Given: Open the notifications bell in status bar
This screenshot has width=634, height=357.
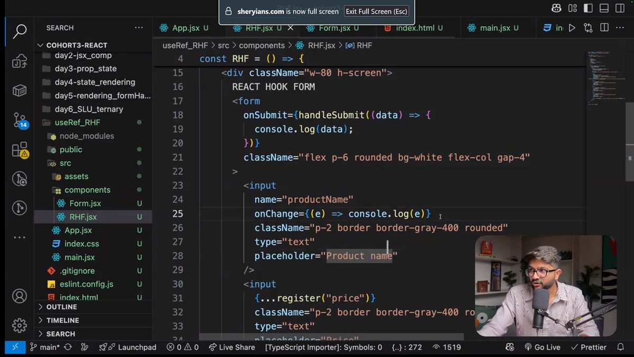Looking at the screenshot, I should pos(621,347).
